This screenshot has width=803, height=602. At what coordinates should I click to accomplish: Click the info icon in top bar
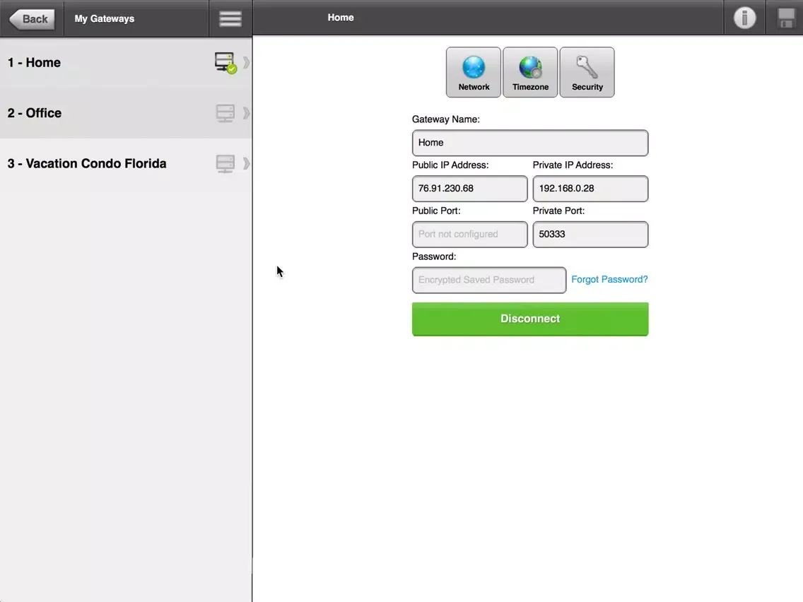(x=744, y=18)
